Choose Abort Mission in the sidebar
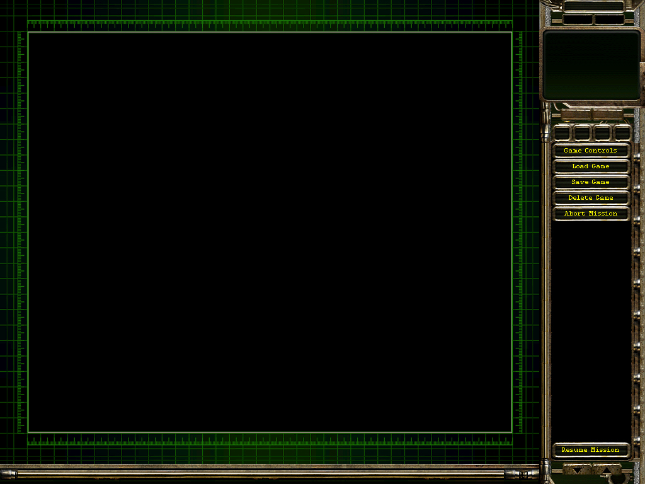The height and width of the screenshot is (484, 645). tap(591, 213)
